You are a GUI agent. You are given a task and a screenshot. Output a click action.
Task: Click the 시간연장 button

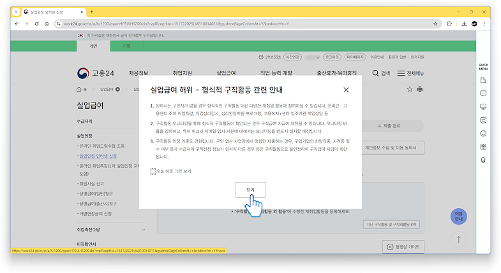click(x=292, y=57)
